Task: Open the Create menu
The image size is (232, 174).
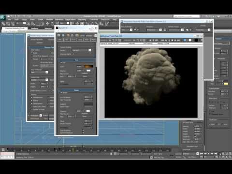Action: [41, 20]
